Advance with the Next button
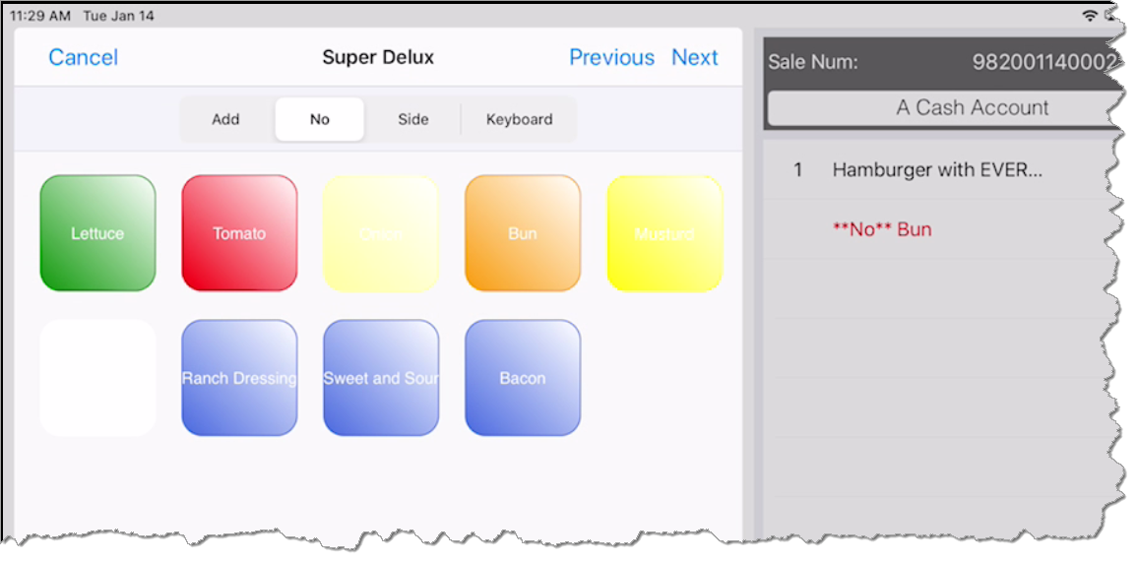 [695, 58]
